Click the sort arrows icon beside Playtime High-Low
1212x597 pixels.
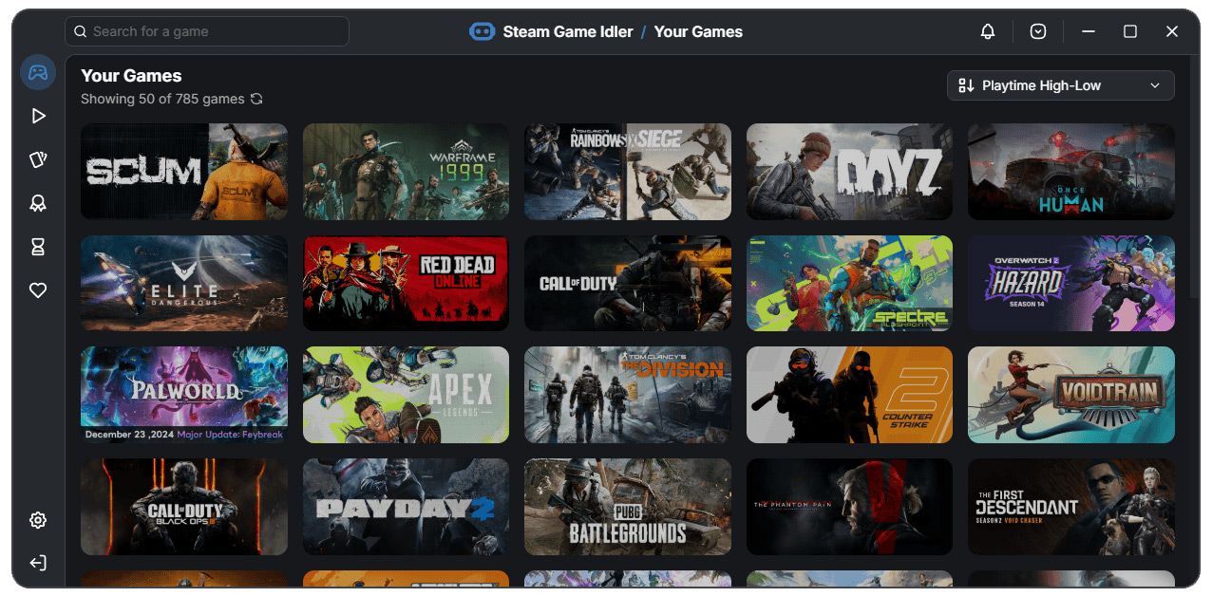tap(966, 85)
